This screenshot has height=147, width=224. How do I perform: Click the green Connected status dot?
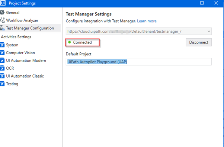pyautogui.click(x=70, y=42)
